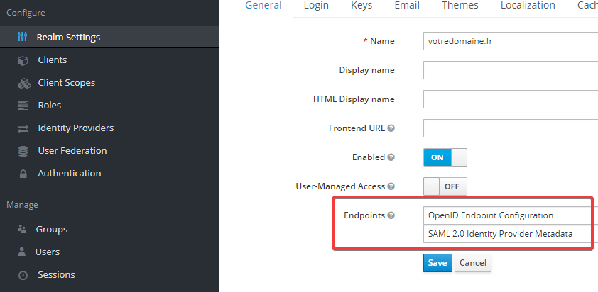The height and width of the screenshot is (292, 598).
Task: Click the Identity Providers arrows icon
Action: click(x=23, y=129)
